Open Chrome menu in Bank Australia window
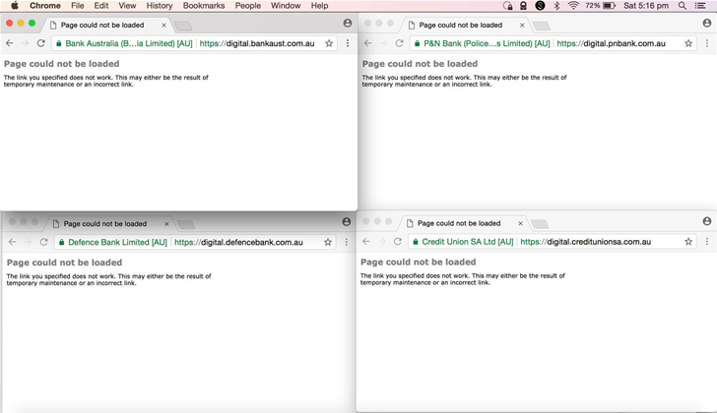 (347, 43)
